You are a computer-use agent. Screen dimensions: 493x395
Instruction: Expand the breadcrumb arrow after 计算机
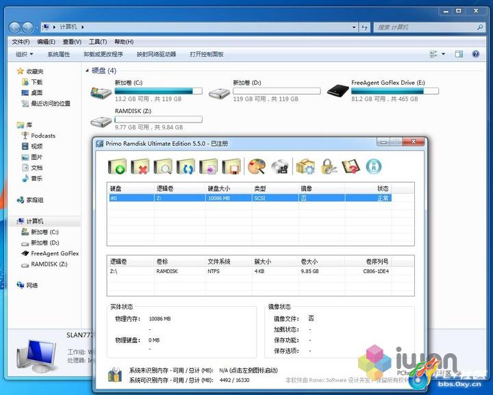pyautogui.click(x=83, y=27)
